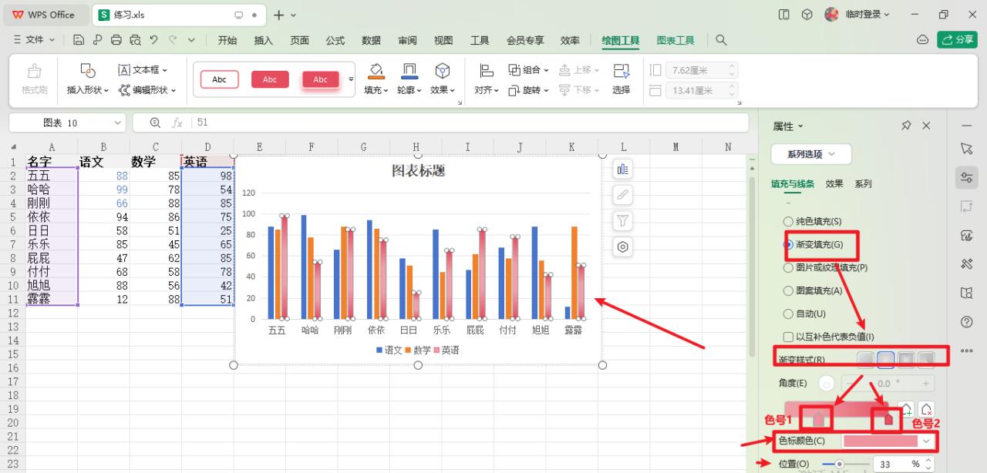The image size is (987, 473).
Task: Select the 渐变填充(G) gradient fill radio
Action: [x=788, y=244]
